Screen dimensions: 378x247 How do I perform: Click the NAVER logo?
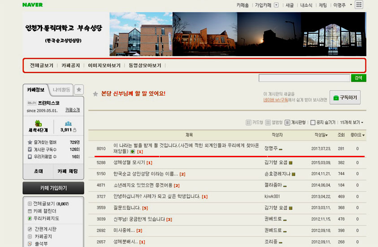click(33, 5)
